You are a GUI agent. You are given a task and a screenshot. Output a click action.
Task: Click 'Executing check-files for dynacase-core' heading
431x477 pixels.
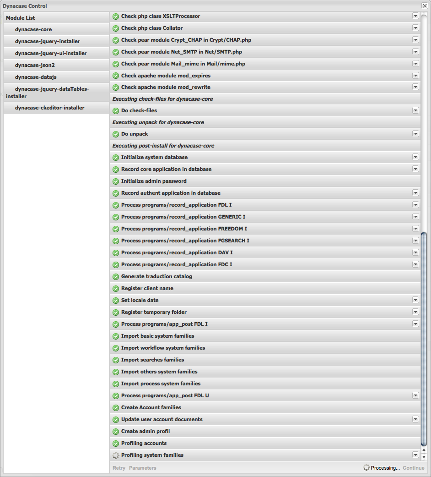coord(162,99)
